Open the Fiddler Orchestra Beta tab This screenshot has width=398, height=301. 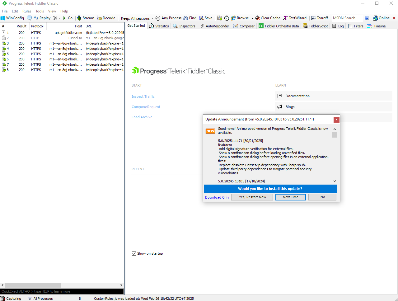(x=279, y=26)
